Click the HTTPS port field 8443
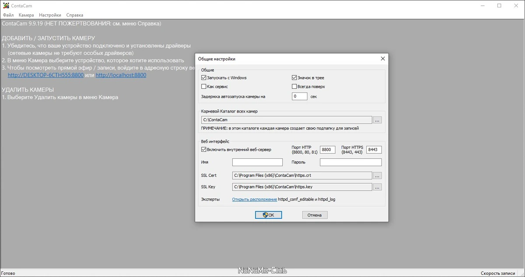 coord(374,150)
